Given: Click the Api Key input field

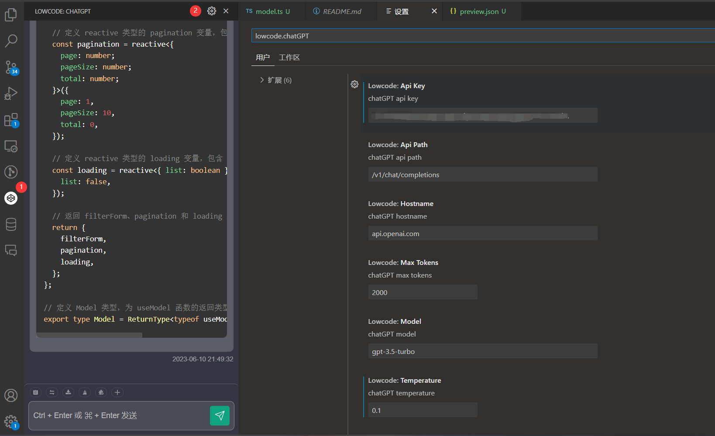Looking at the screenshot, I should [483, 115].
